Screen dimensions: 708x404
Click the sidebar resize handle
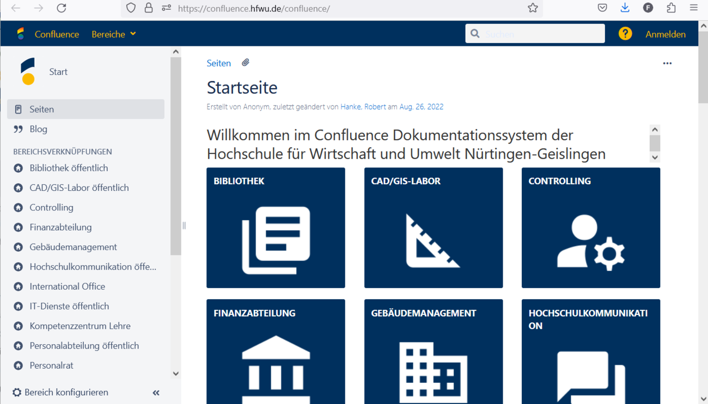184,226
